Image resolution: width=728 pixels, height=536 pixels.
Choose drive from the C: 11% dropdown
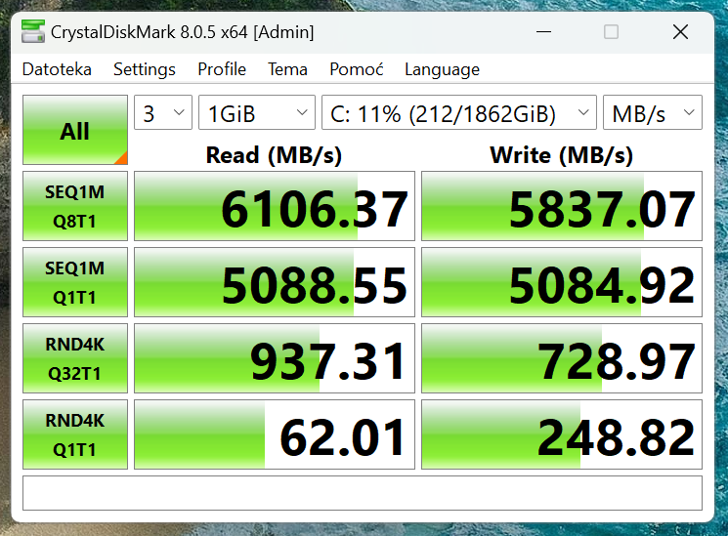click(x=458, y=113)
